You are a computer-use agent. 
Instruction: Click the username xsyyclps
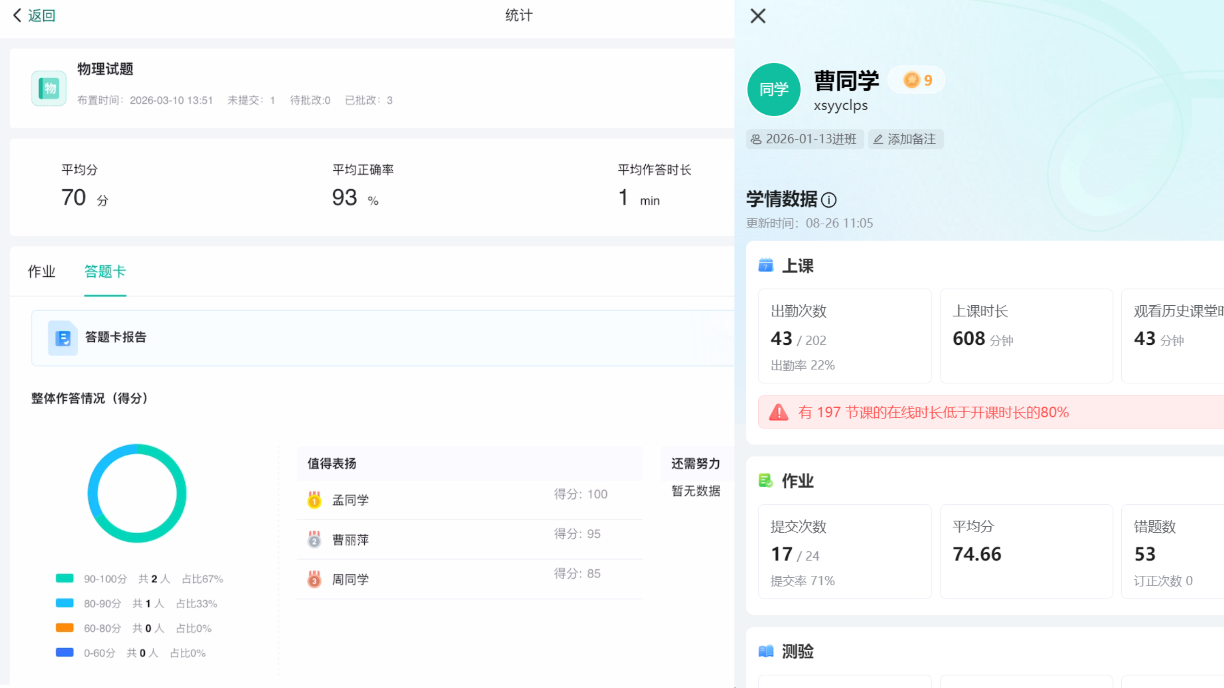pyautogui.click(x=840, y=105)
